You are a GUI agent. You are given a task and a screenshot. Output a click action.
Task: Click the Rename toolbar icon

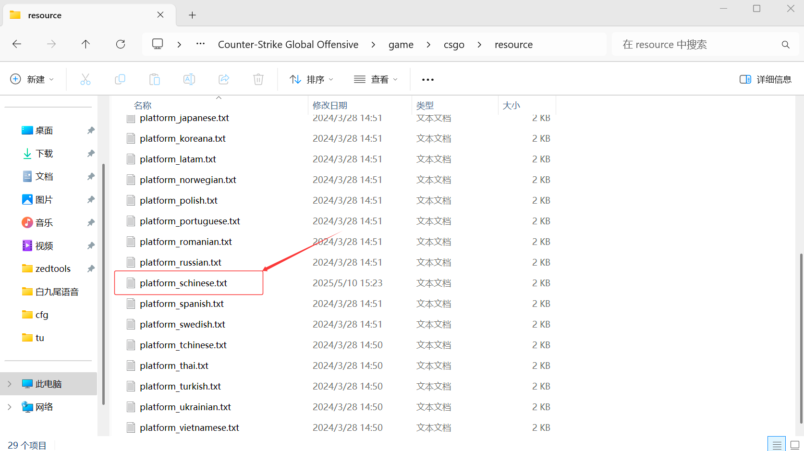pos(189,79)
